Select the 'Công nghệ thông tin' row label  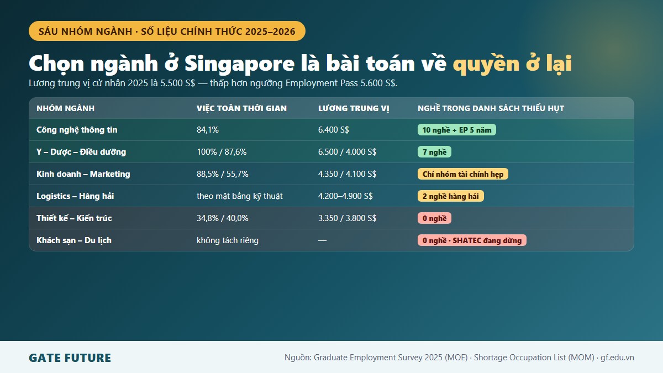pos(77,130)
